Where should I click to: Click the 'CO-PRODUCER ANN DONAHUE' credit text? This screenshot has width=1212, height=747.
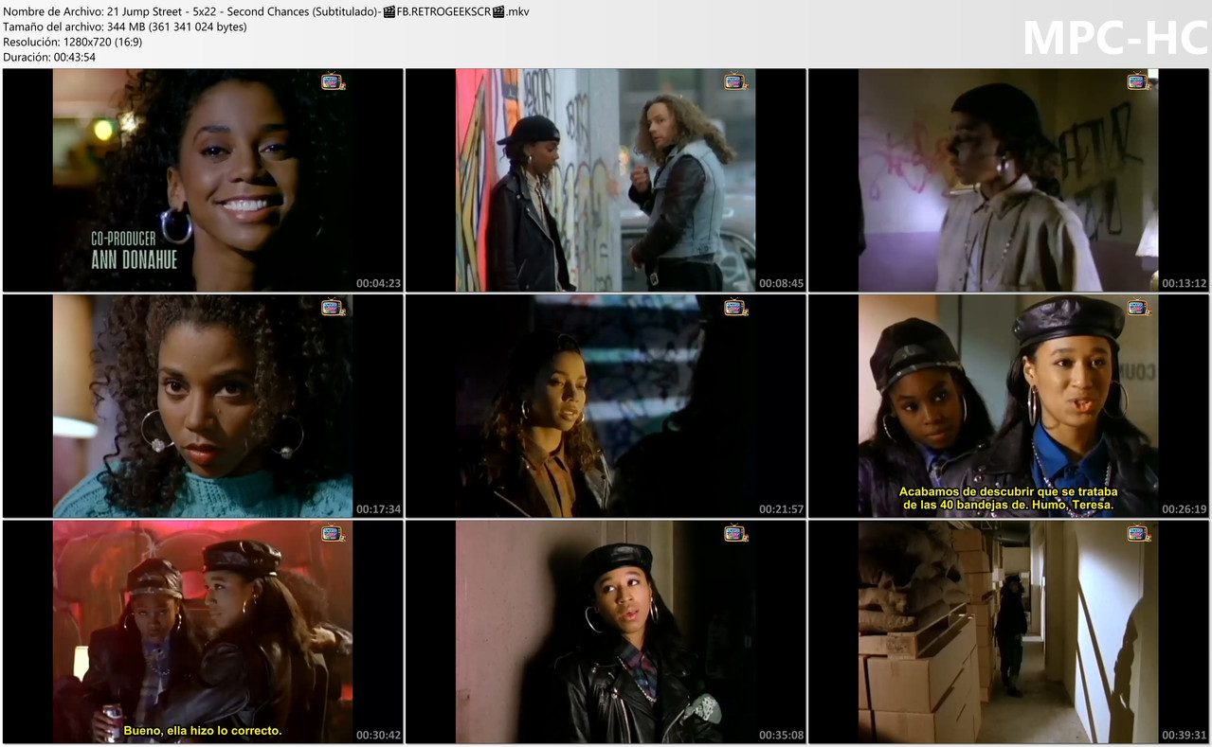coord(134,249)
